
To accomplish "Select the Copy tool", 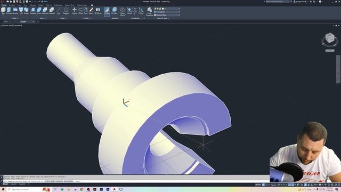I will (86, 11).
